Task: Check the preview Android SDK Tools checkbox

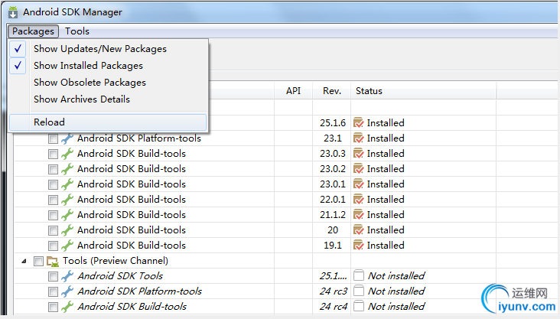Action: 53,276
